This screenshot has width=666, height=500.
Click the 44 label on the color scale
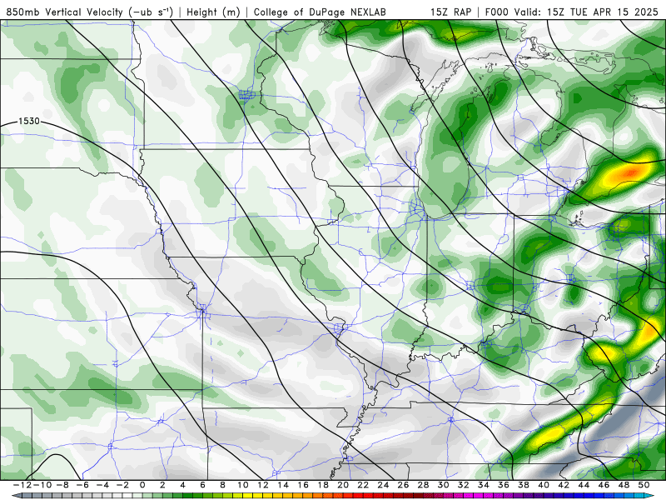[584, 485]
